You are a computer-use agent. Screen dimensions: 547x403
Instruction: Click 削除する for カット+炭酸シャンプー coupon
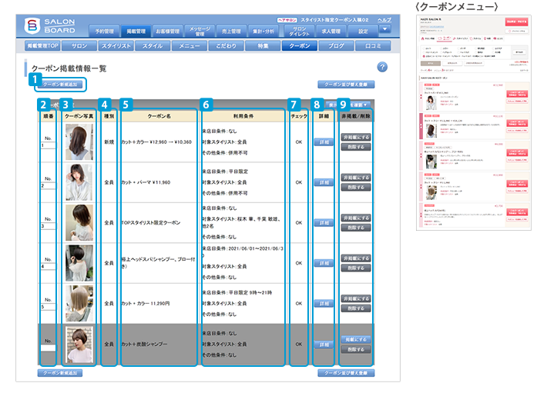[x=356, y=349]
